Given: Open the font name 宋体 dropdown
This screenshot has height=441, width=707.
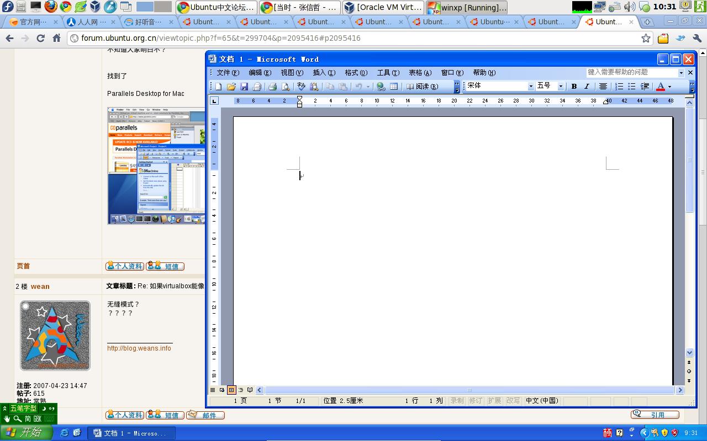Looking at the screenshot, I should coord(531,87).
